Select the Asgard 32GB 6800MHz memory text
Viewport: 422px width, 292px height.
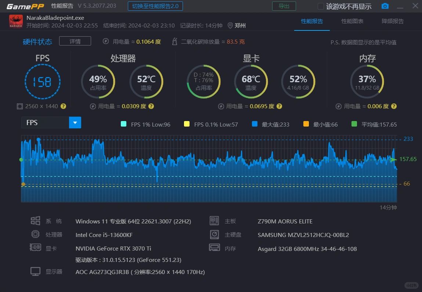[x=307, y=249]
